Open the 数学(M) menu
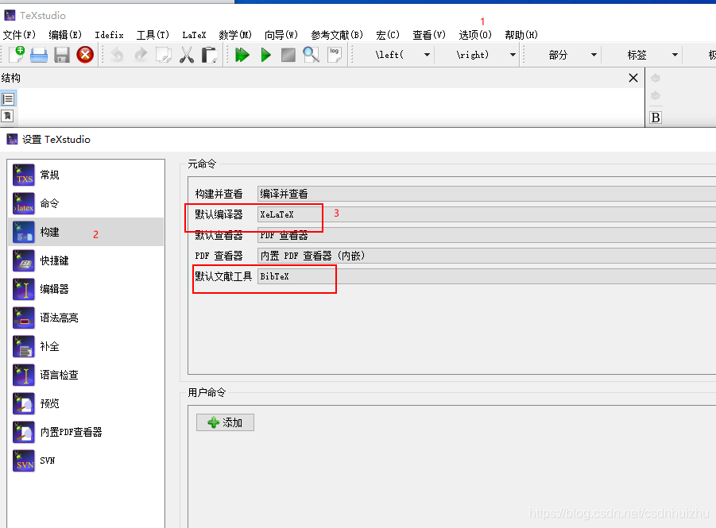This screenshot has height=528, width=716. [235, 35]
